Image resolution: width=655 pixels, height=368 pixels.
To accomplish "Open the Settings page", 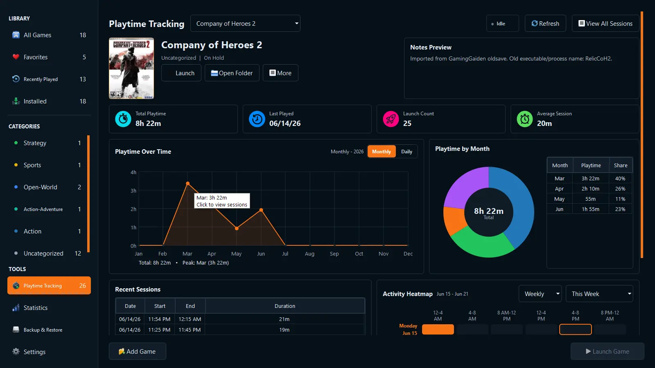I will click(49, 352).
